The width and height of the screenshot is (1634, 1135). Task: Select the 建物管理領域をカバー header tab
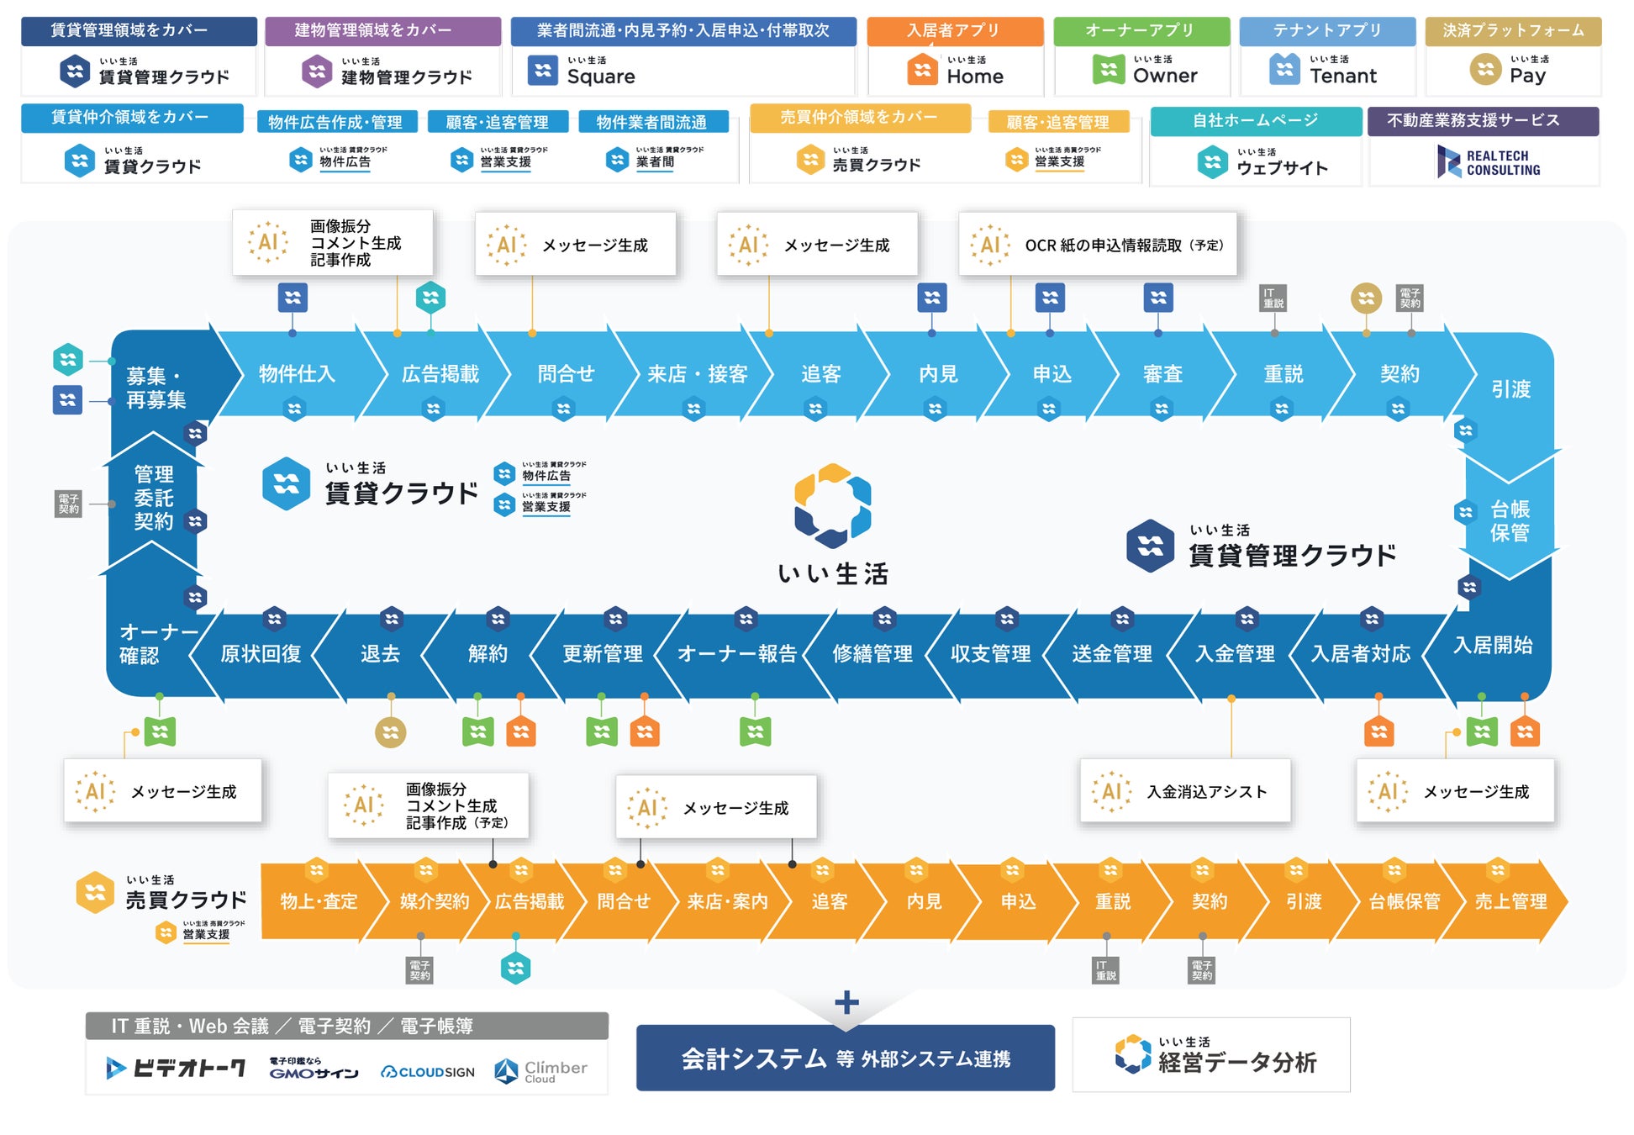(383, 31)
